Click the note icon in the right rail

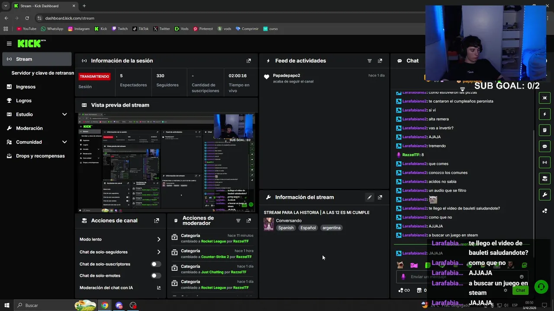pyautogui.click(x=544, y=130)
